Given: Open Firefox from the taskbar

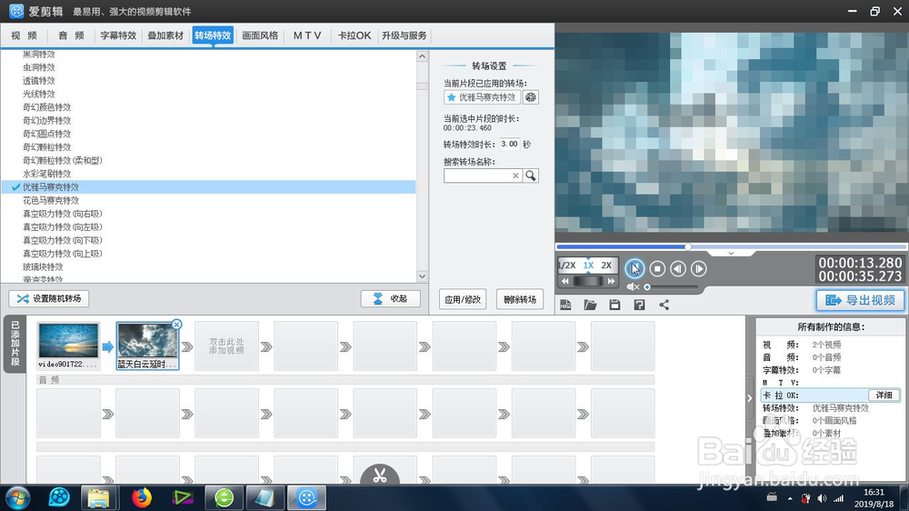Looking at the screenshot, I should point(142,497).
